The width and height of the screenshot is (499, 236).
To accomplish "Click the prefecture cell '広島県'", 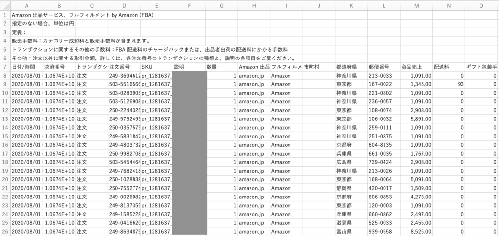I will [x=351, y=162].
